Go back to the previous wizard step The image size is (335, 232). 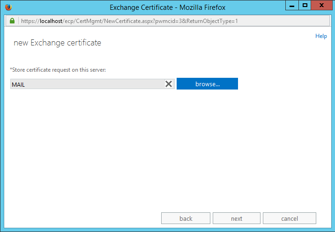pyautogui.click(x=186, y=218)
